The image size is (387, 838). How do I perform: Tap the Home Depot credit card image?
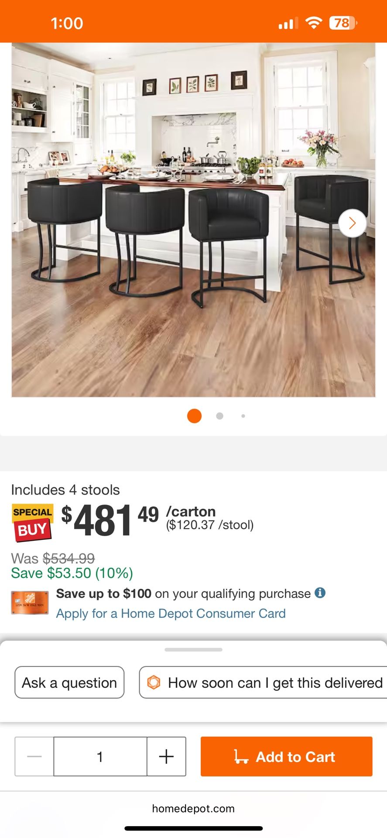30,603
